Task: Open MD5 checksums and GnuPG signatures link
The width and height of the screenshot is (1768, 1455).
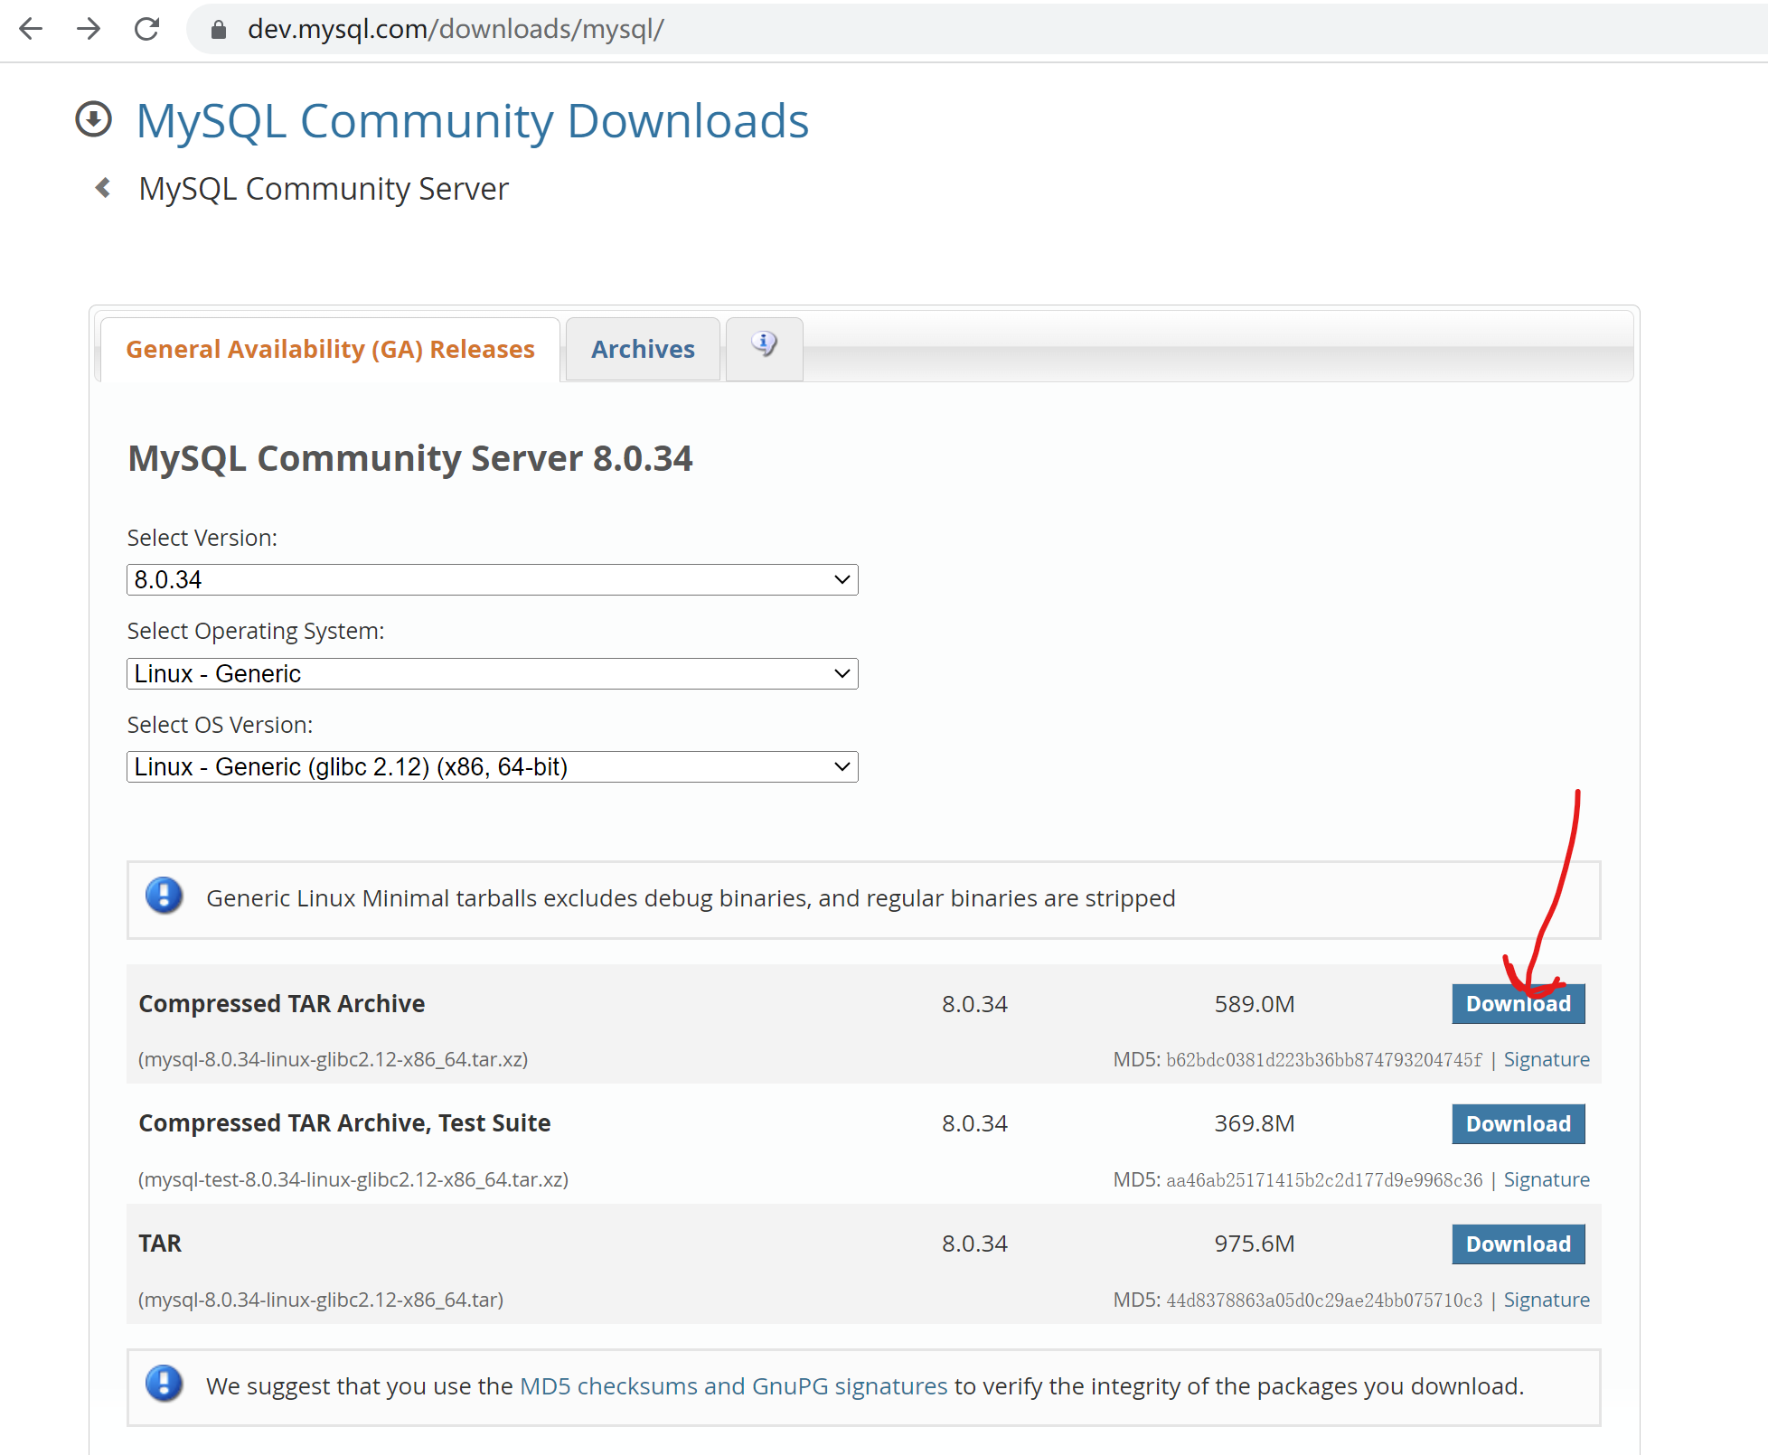Action: [x=733, y=1385]
